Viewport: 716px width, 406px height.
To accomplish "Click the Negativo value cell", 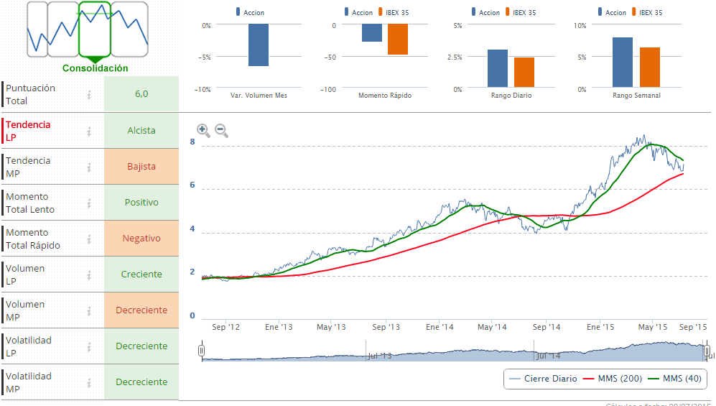I will click(x=141, y=239).
